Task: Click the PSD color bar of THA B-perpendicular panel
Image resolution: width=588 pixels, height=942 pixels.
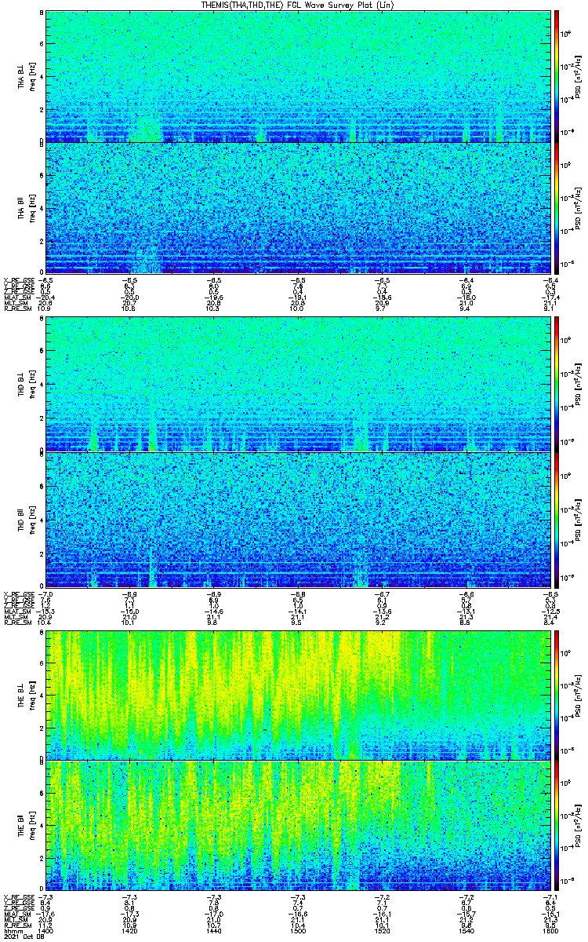Action: point(556,76)
